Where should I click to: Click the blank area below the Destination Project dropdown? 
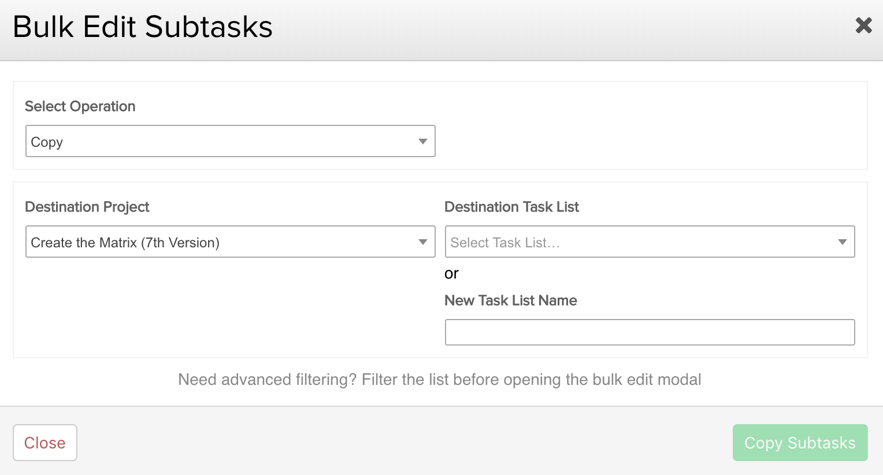[230, 306]
